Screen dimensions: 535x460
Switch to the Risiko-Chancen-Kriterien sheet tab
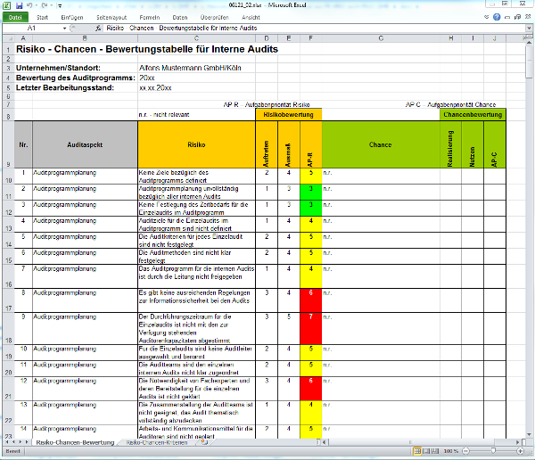point(158,442)
